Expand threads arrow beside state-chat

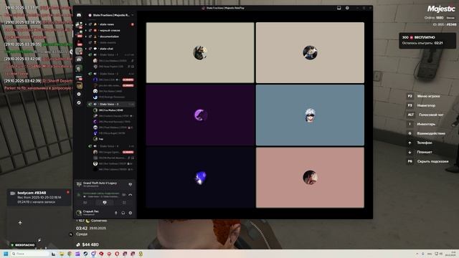(x=86, y=49)
